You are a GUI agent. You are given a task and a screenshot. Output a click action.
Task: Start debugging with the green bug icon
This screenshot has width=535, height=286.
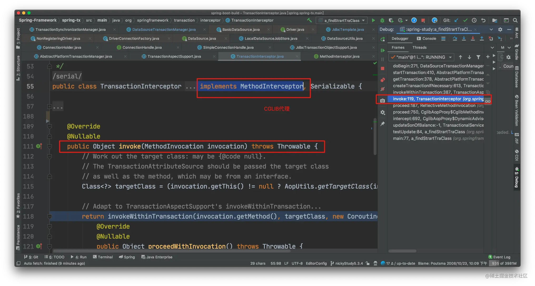382,20
